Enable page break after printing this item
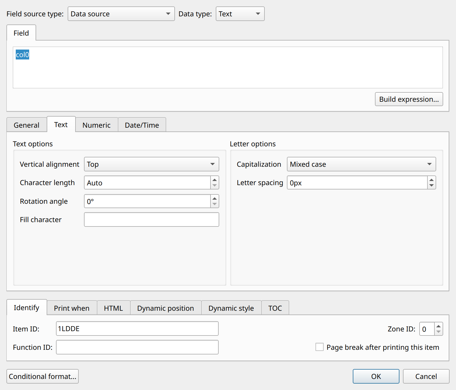 (x=320, y=347)
